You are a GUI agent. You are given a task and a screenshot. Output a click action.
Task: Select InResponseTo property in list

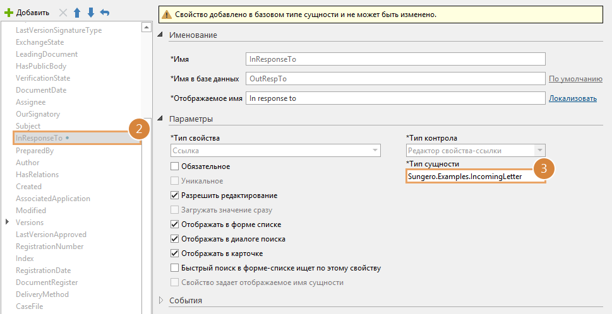tap(39, 138)
